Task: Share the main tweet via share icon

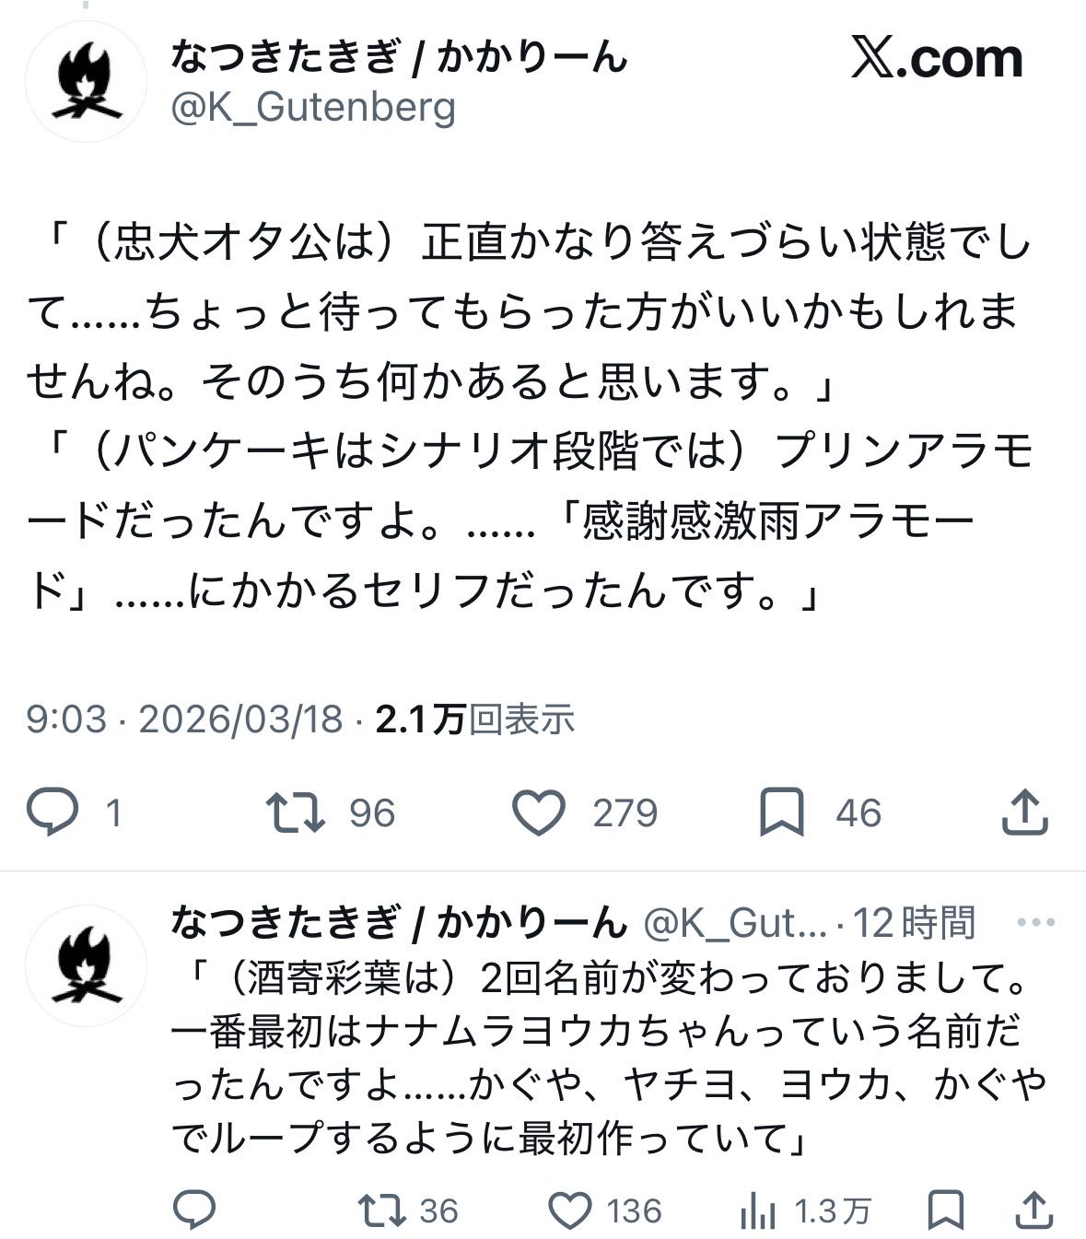Action: tap(1024, 812)
